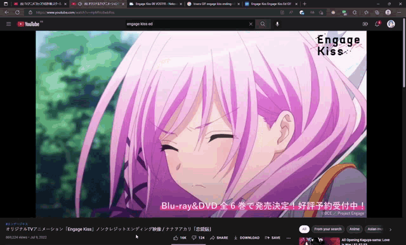Select the 'All' filter chip
This screenshot has width=406, height=245.
304,229
